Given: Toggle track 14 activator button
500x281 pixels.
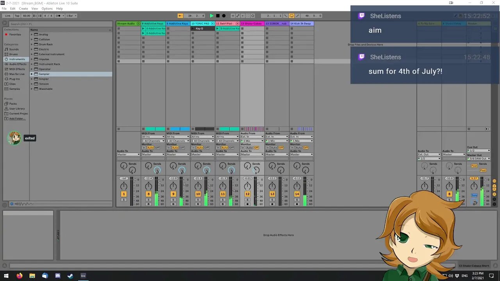Looking at the screenshot, I should click(x=297, y=194).
